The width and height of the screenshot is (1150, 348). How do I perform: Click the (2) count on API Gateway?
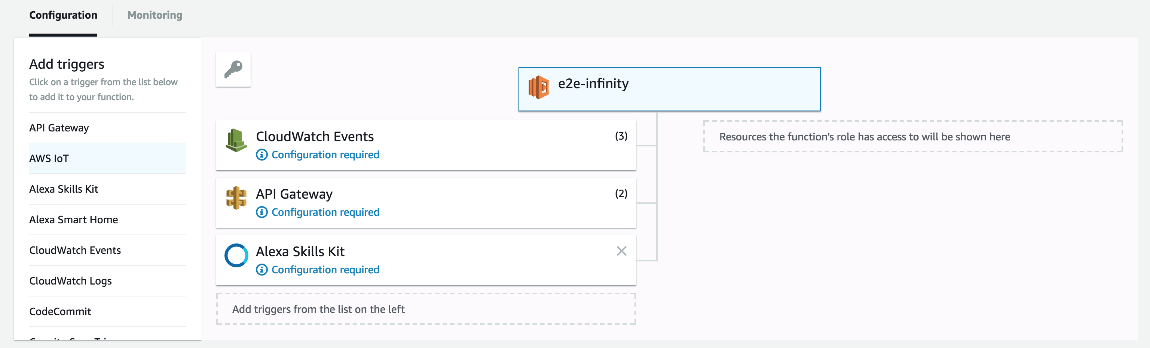tap(621, 193)
